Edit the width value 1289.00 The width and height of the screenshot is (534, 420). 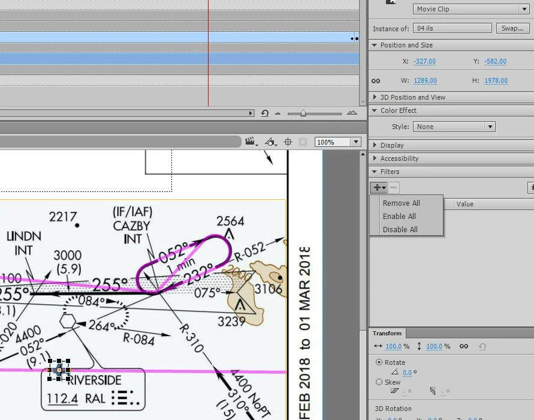click(425, 81)
